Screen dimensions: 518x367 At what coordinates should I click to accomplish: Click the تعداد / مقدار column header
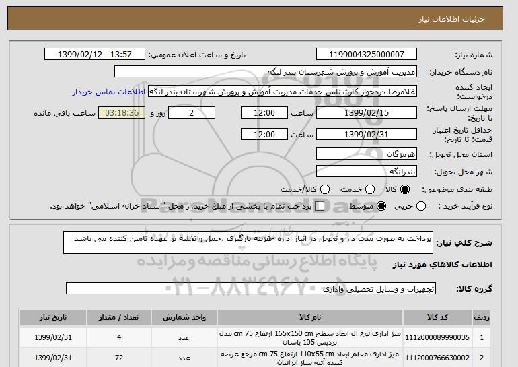(119, 317)
